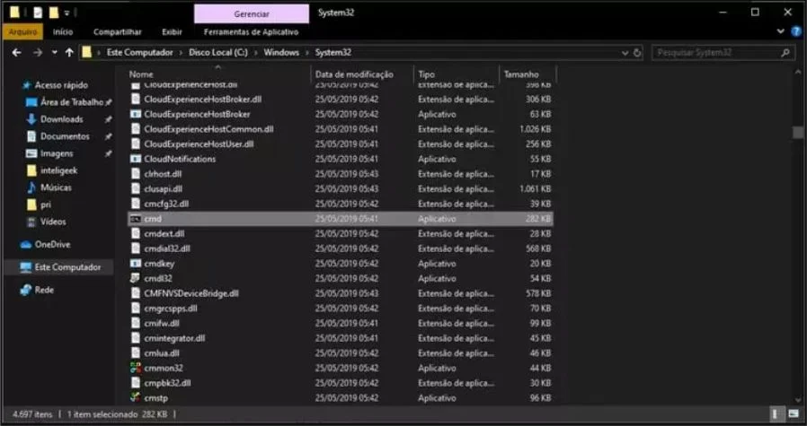The width and height of the screenshot is (807, 426).
Task: Open Vídeos in the sidebar
Action: pyautogui.click(x=53, y=222)
